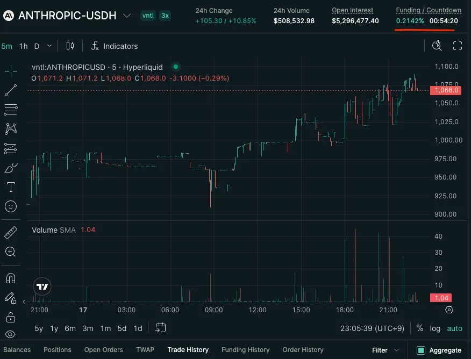Click the Funding / Countdown label
The height and width of the screenshot is (359, 471).
click(429, 10)
